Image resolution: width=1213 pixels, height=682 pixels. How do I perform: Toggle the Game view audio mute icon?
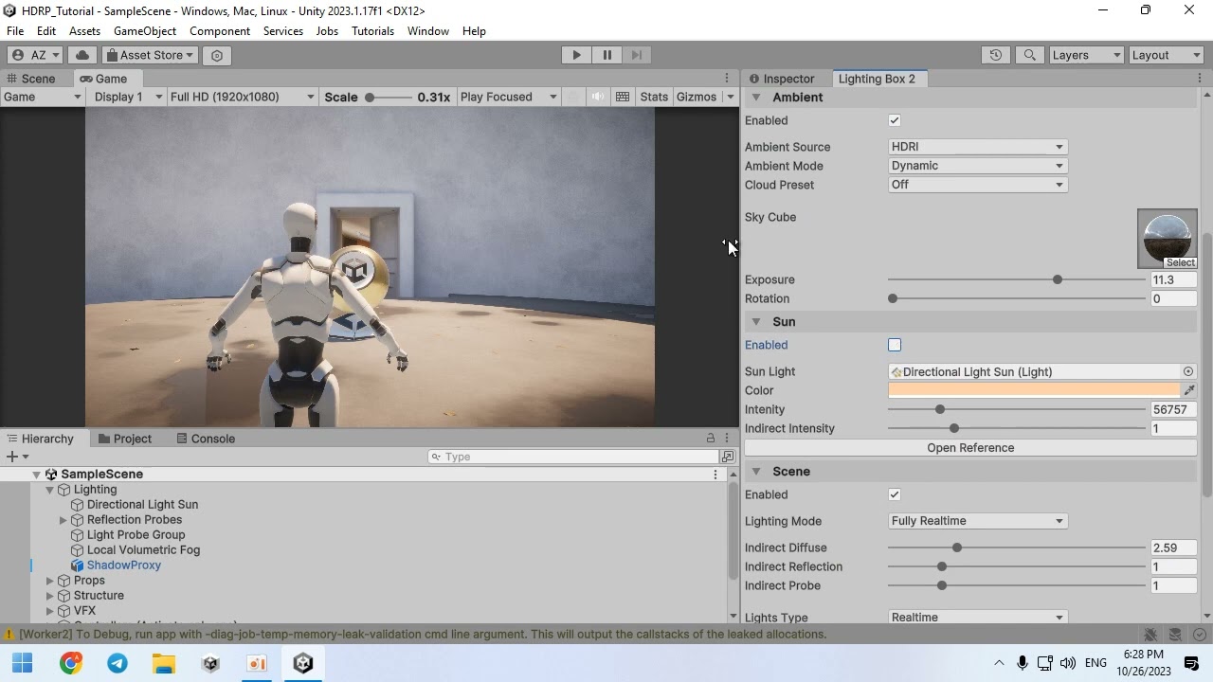(597, 97)
